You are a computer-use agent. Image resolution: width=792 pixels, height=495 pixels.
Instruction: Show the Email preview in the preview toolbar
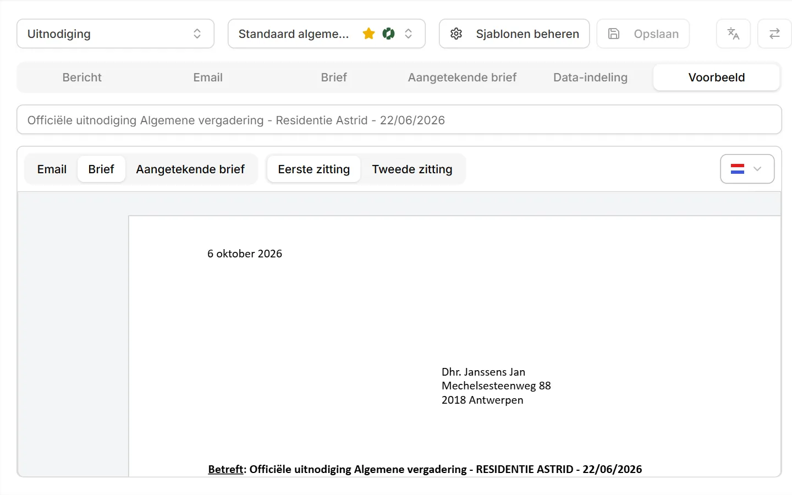click(52, 169)
